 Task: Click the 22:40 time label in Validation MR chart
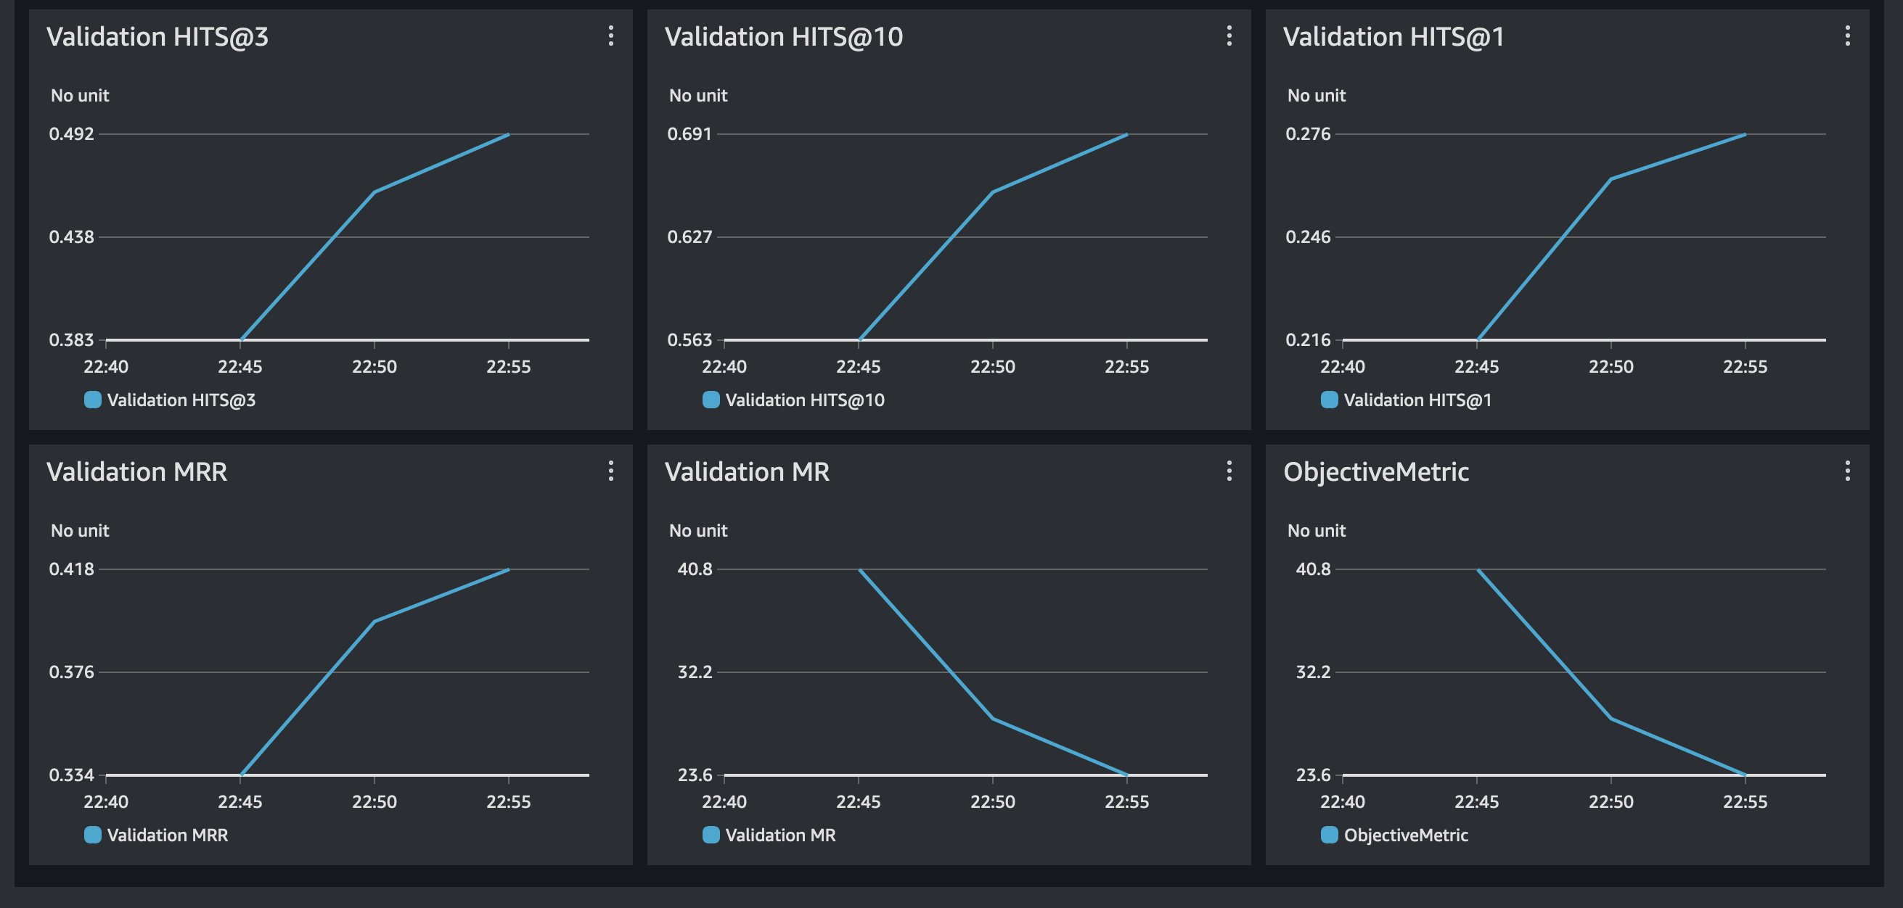tap(724, 802)
